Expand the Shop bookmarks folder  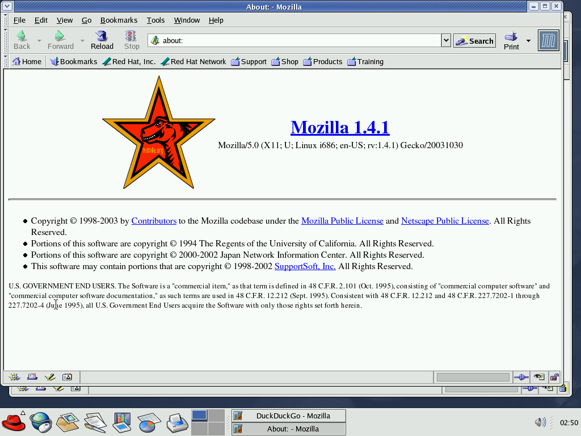[x=285, y=61]
